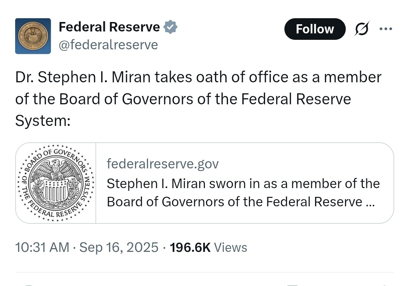Open the @federalreserve handle link

click(x=108, y=45)
